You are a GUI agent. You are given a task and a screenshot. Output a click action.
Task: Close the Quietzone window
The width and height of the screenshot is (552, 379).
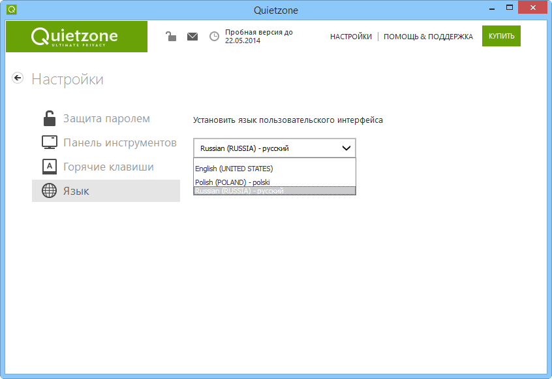532,8
